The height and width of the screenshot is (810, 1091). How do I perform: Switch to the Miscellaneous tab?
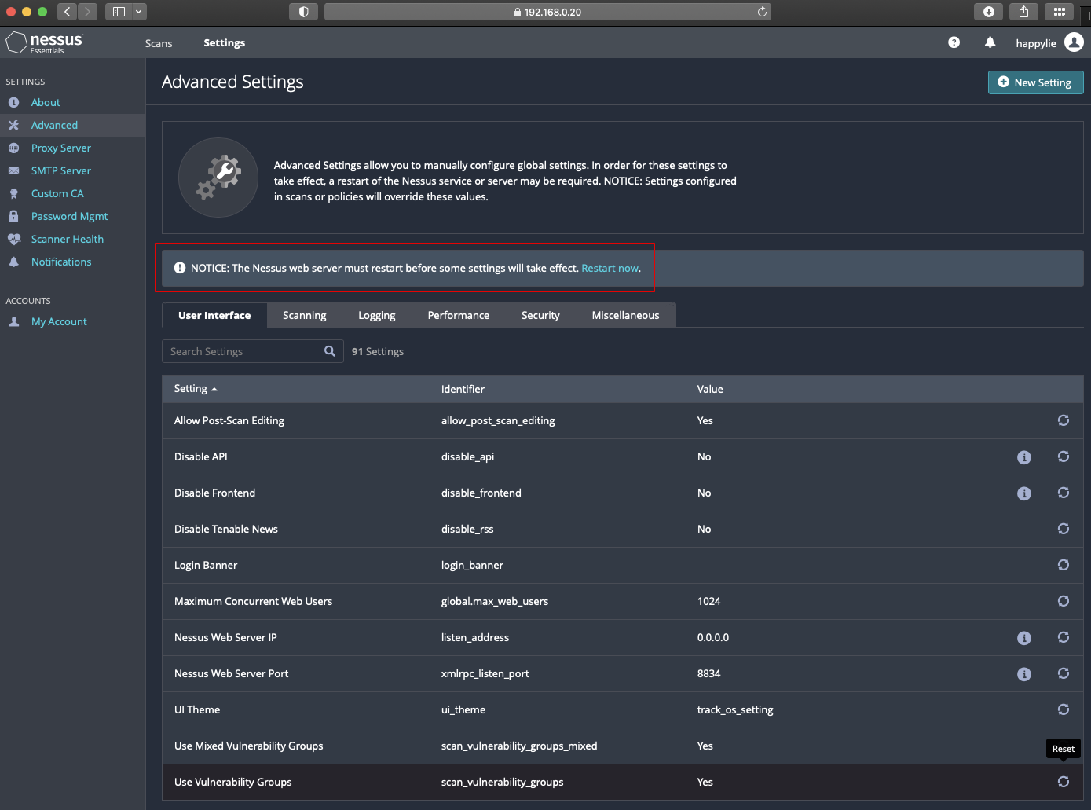tap(626, 315)
